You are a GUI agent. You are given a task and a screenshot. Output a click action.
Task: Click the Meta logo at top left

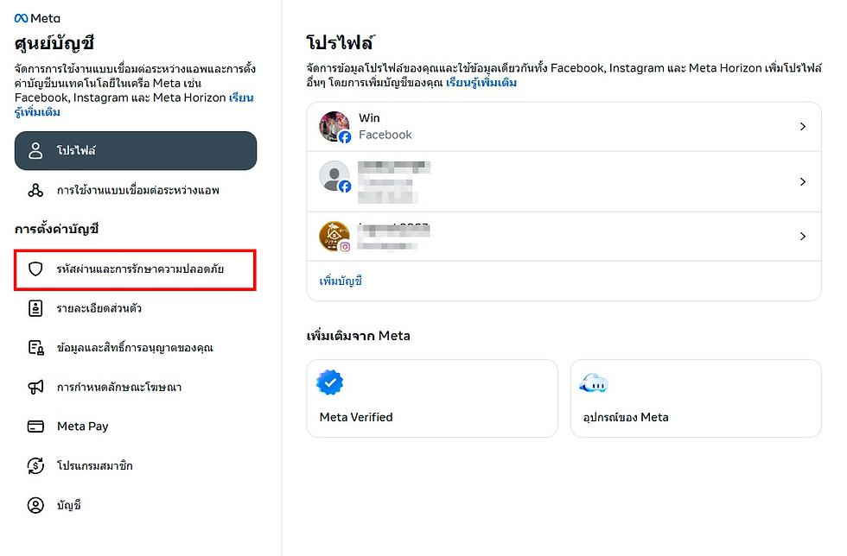point(37,18)
